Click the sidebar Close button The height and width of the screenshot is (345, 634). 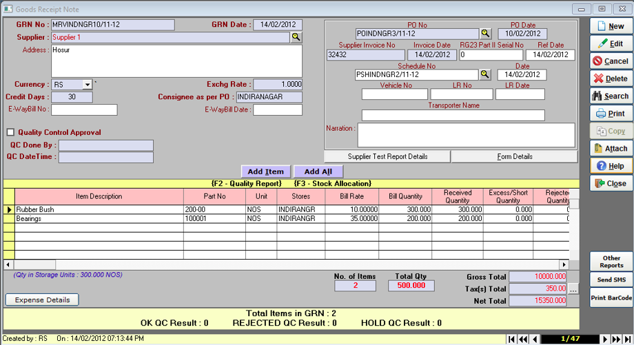611,183
